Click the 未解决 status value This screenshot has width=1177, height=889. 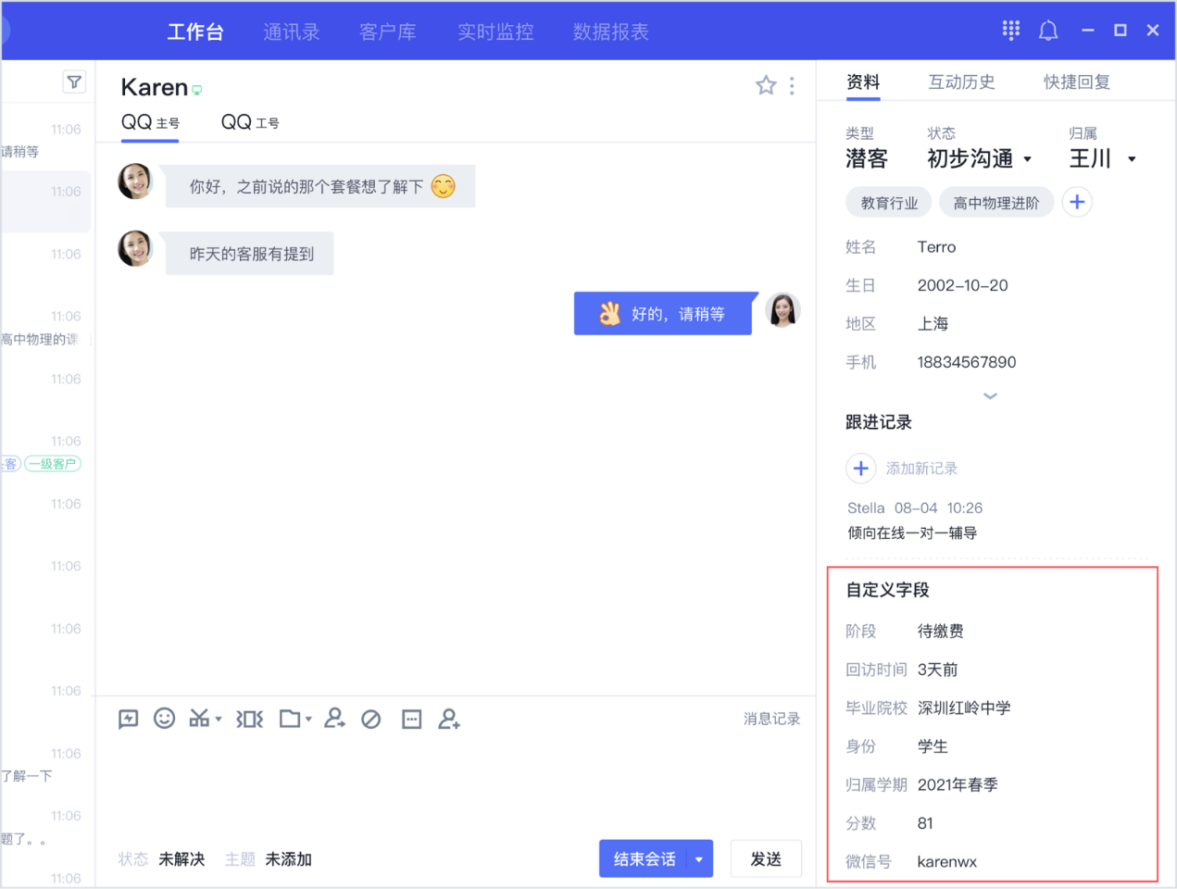click(x=182, y=859)
